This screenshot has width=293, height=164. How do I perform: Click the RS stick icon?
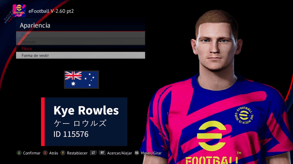[137, 153]
